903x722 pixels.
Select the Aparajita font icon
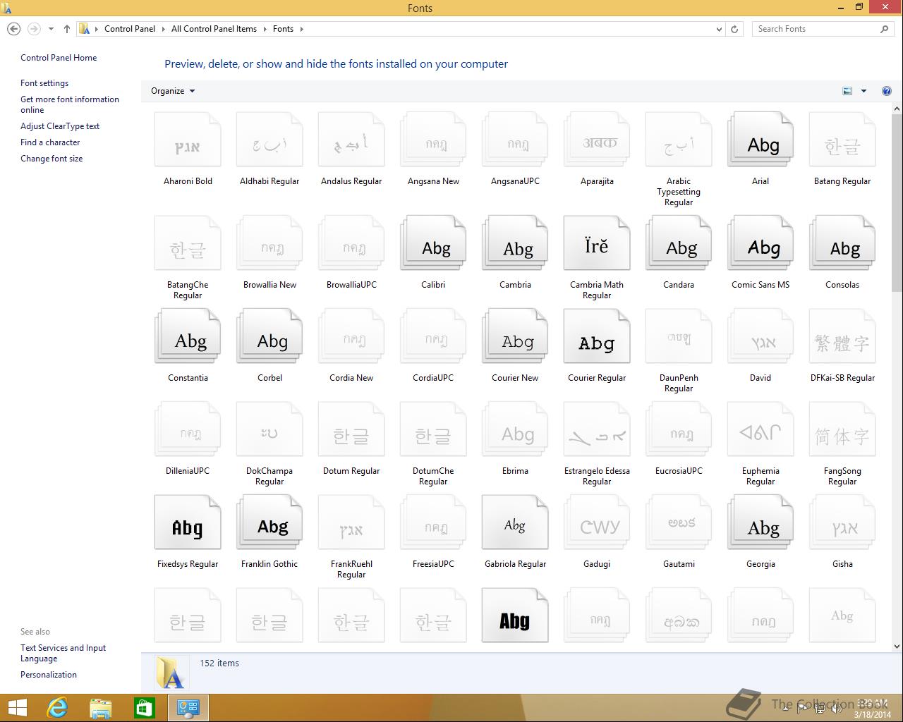[597, 140]
